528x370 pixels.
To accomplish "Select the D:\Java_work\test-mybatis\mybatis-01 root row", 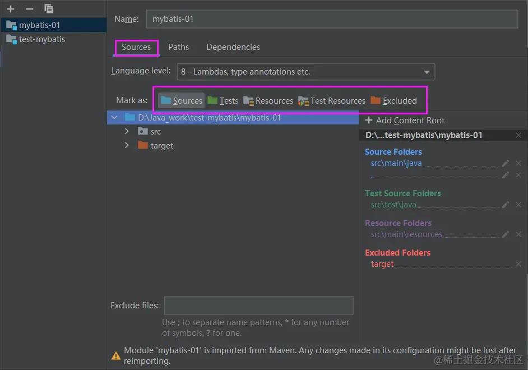I will click(233, 118).
